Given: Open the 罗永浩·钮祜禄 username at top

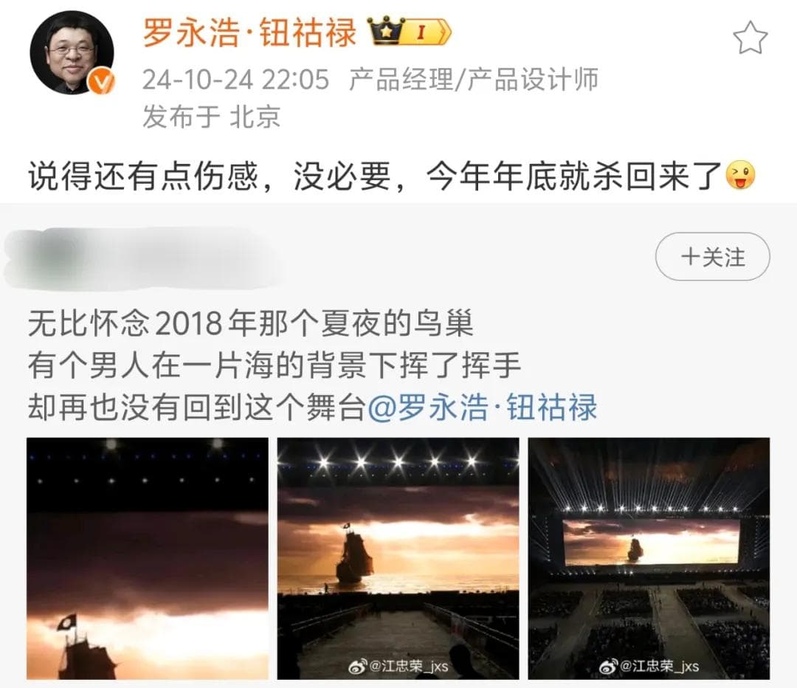Looking at the screenshot, I should 249,32.
